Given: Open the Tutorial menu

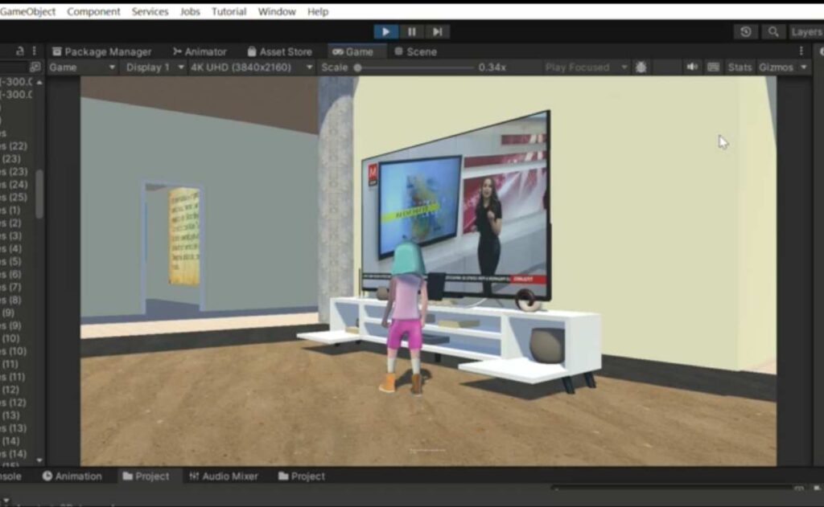Looking at the screenshot, I should [229, 11].
